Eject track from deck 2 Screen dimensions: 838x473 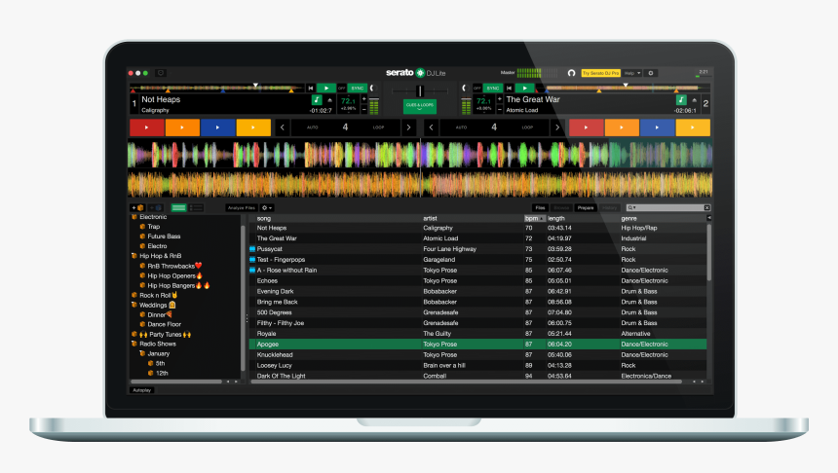[694, 100]
